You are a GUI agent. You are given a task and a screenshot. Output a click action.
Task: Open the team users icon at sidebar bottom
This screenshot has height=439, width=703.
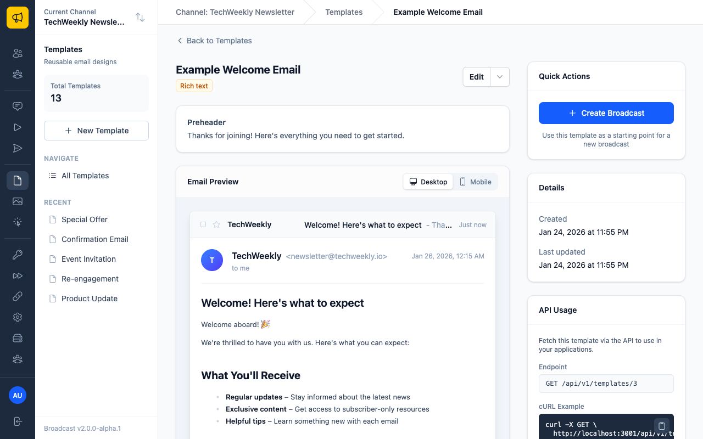click(18, 359)
